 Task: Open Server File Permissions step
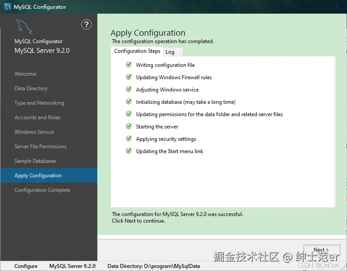point(41,146)
